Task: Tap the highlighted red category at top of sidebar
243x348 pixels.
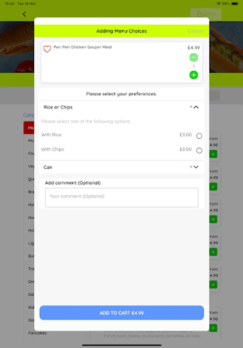Action: (30, 128)
